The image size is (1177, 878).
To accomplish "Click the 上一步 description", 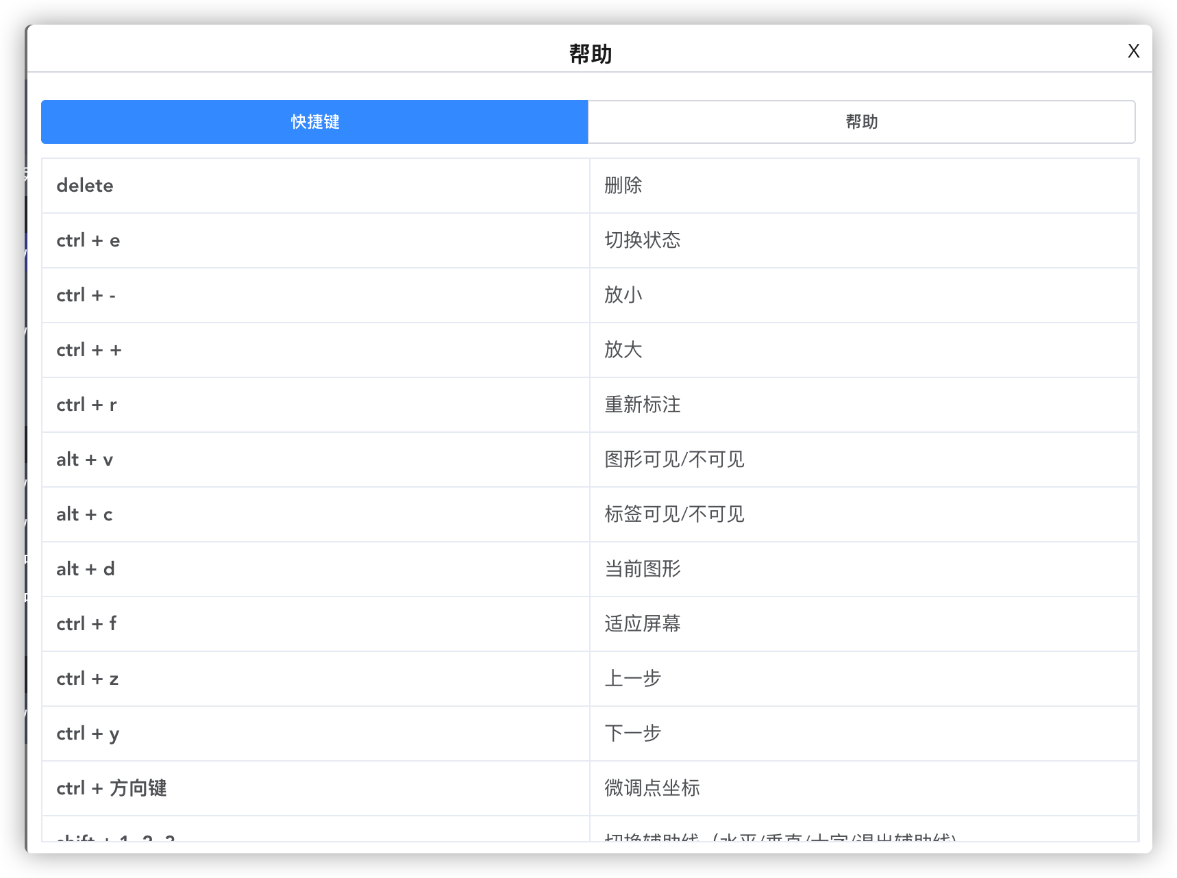I will tap(863, 679).
